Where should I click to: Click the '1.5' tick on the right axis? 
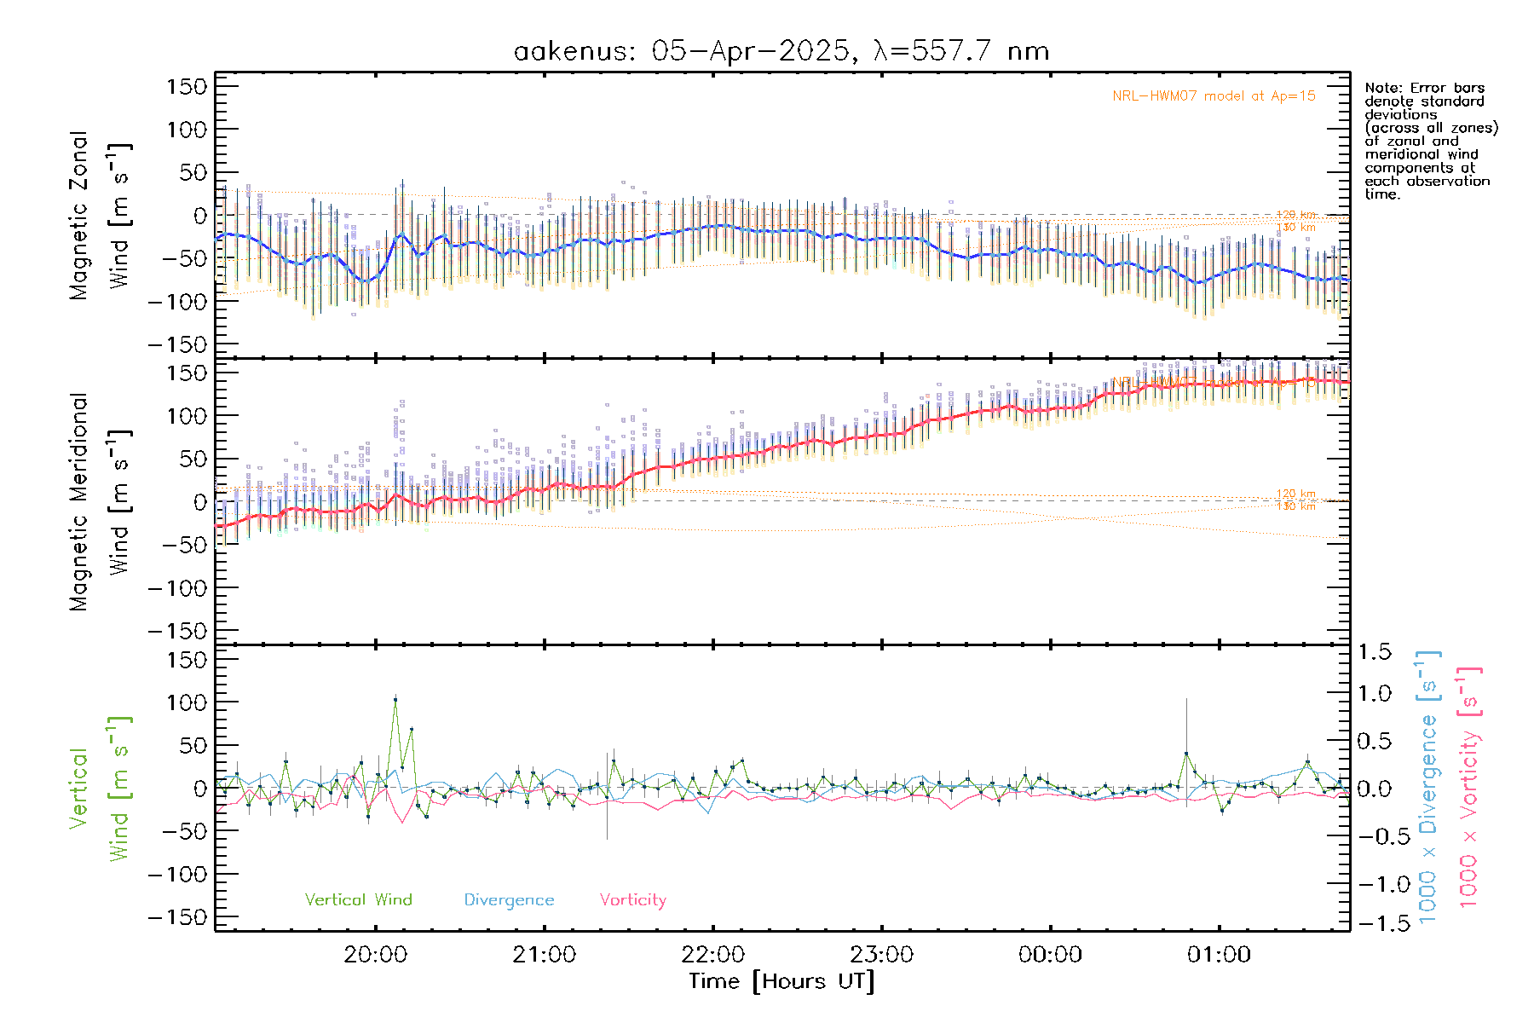pos(1374,652)
